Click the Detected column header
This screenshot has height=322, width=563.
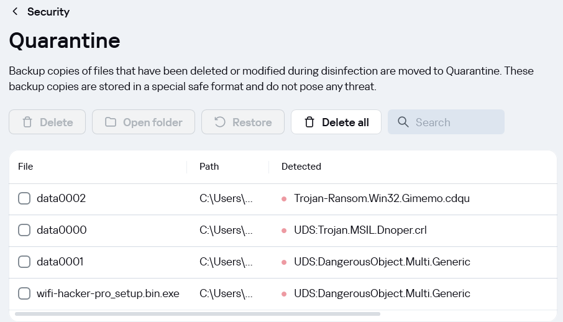[x=301, y=167]
